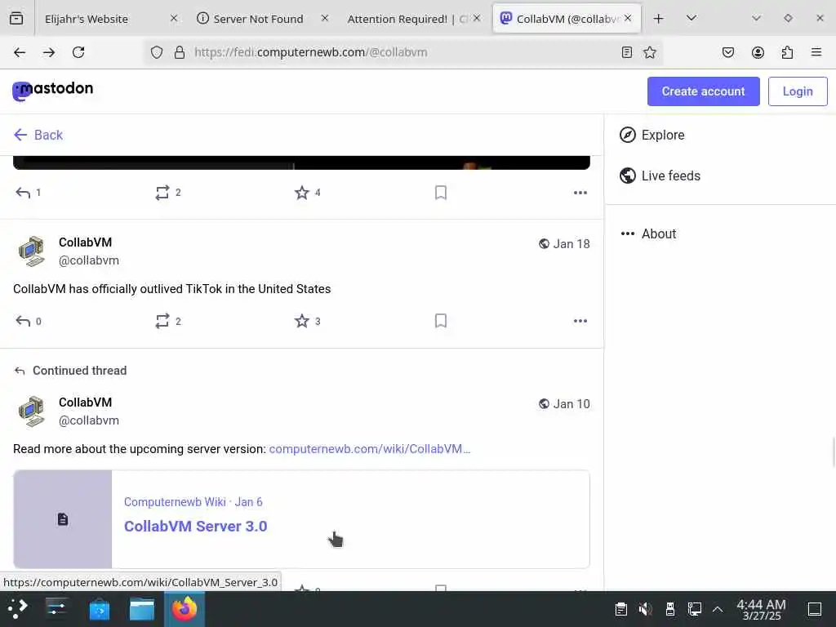Viewport: 836px width, 627px height.
Task: Go forward with the browser forward arrow
Action: pyautogui.click(x=49, y=52)
